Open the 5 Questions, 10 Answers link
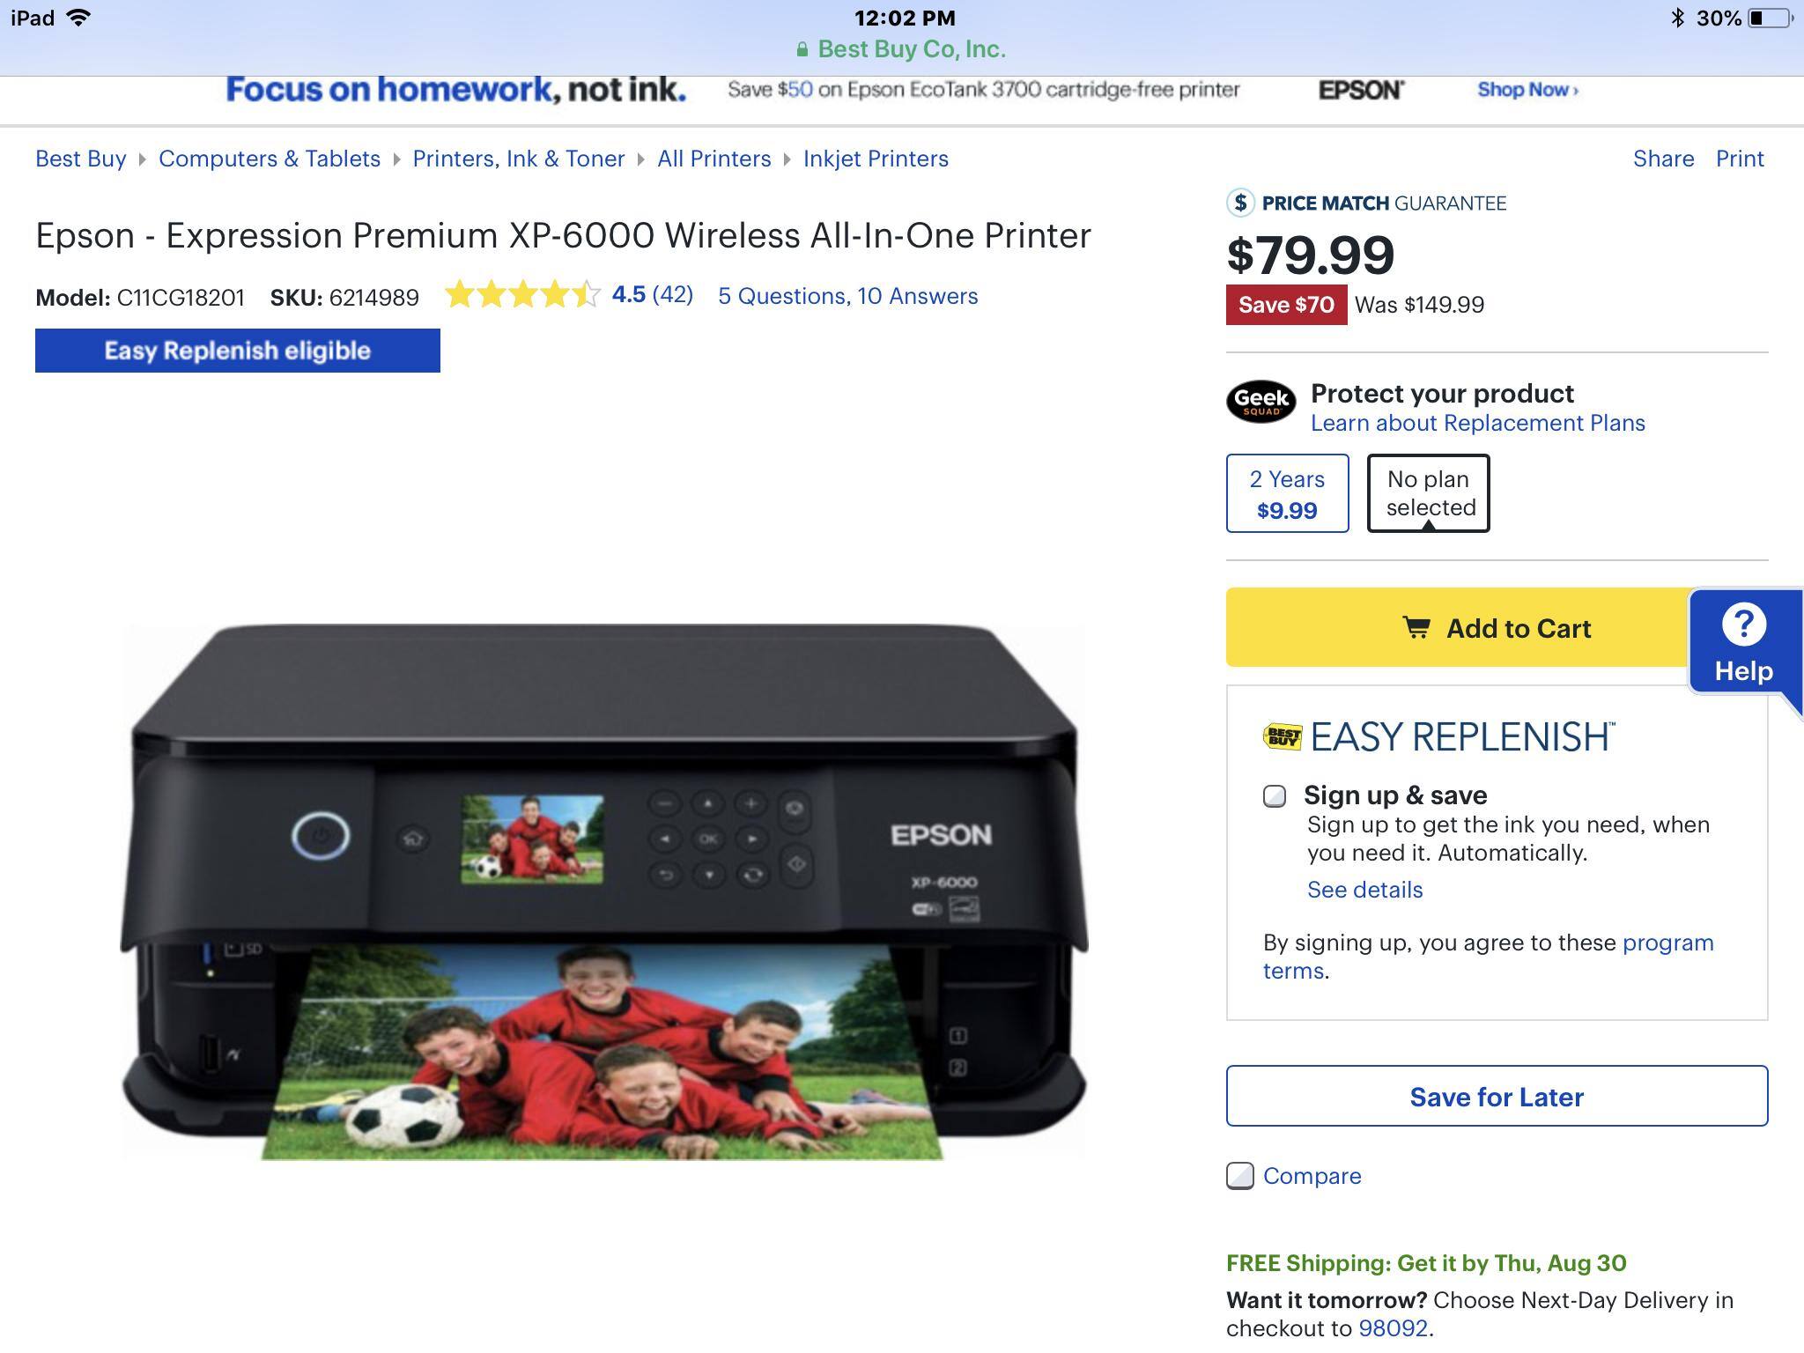The width and height of the screenshot is (1804, 1353). (847, 296)
